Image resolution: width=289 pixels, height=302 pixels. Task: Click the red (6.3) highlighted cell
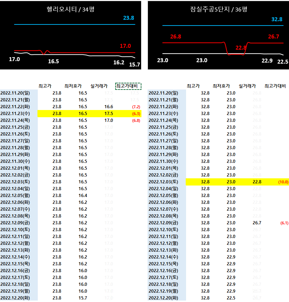point(136,114)
